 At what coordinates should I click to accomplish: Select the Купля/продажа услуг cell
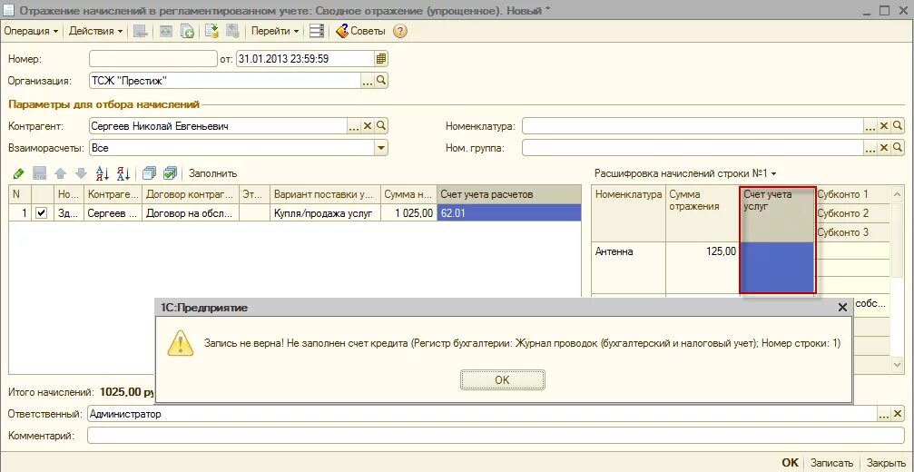[325, 213]
